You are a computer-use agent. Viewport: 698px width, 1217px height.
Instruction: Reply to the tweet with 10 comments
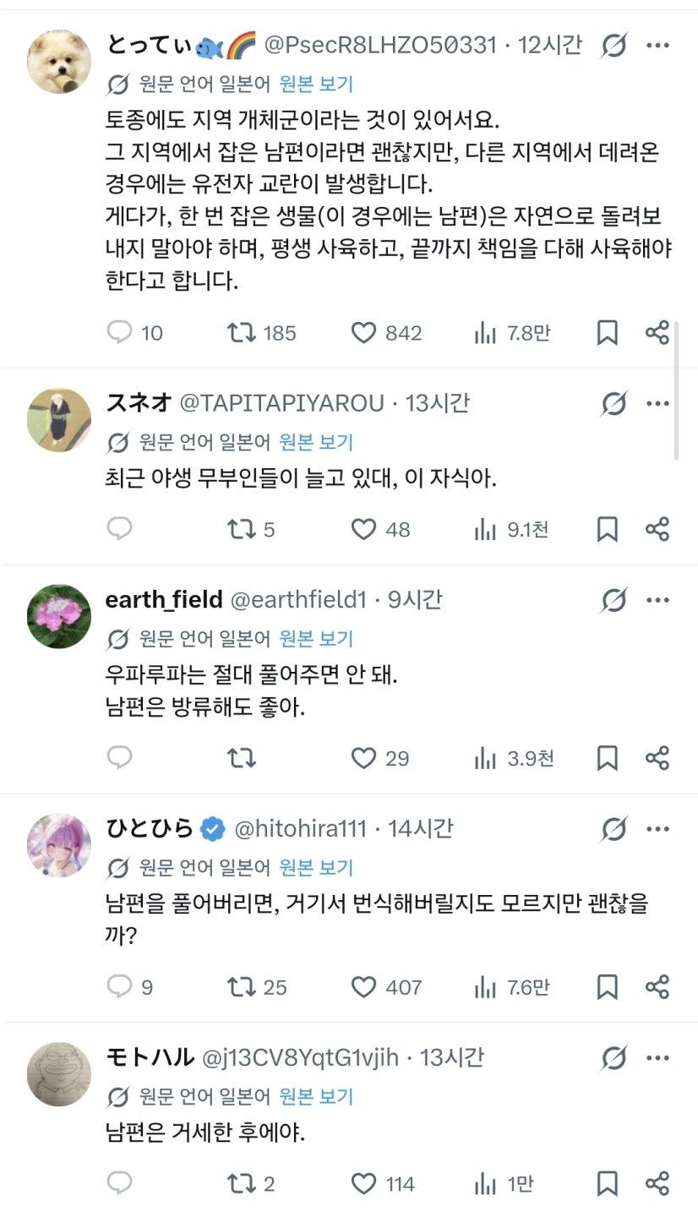(x=134, y=333)
